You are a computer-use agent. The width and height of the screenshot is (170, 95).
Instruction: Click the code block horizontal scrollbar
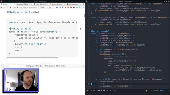(32, 58)
